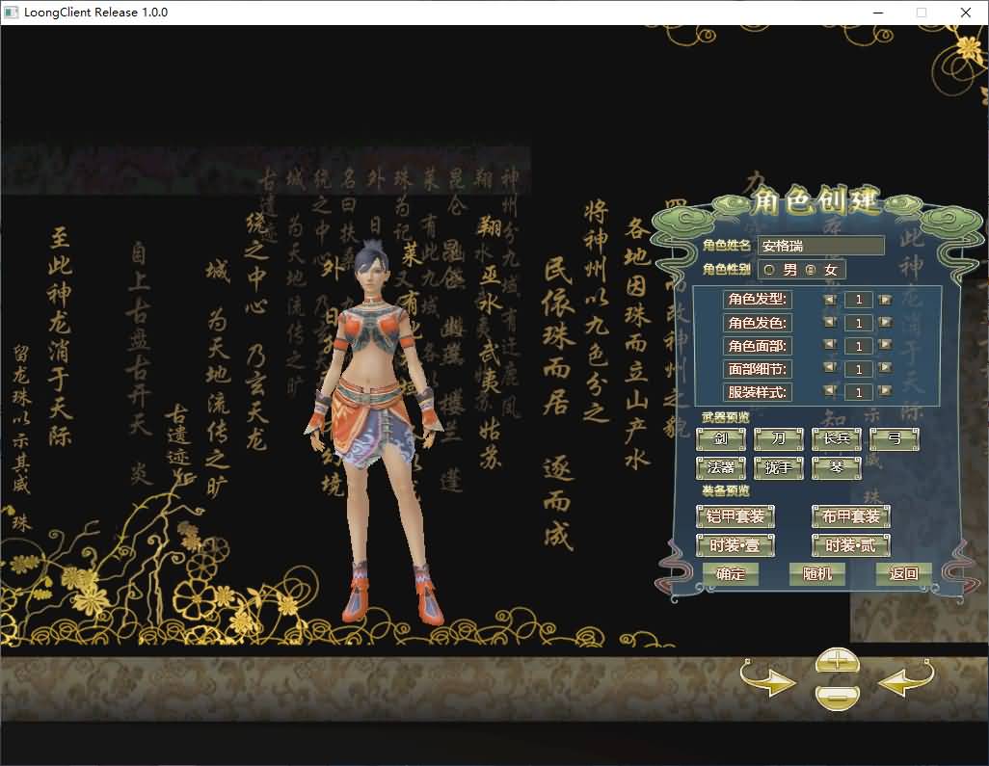
Task: Decrease the 角色发色 hair color value
Action: (830, 323)
